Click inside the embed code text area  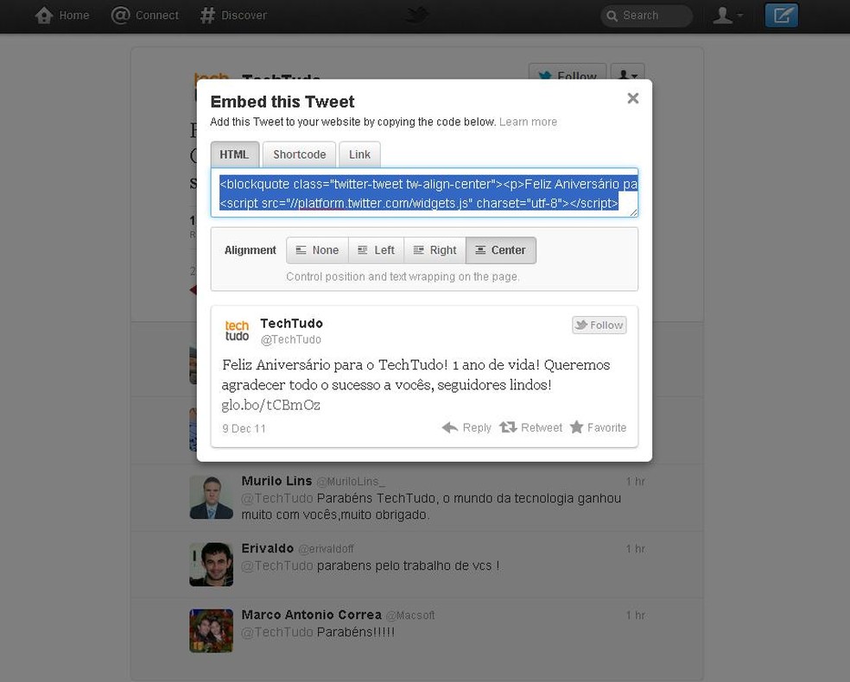pos(424,193)
